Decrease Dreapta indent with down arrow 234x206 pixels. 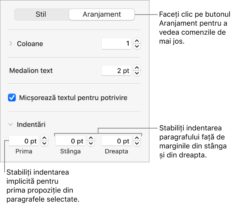coord(137,144)
